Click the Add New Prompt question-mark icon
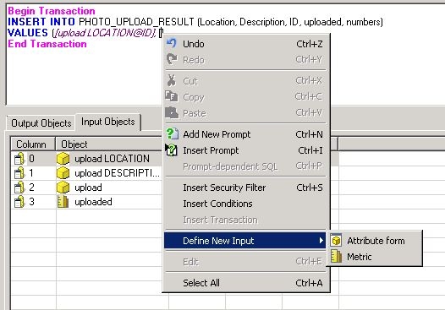The height and width of the screenshot is (310, 445). pyautogui.click(x=172, y=133)
